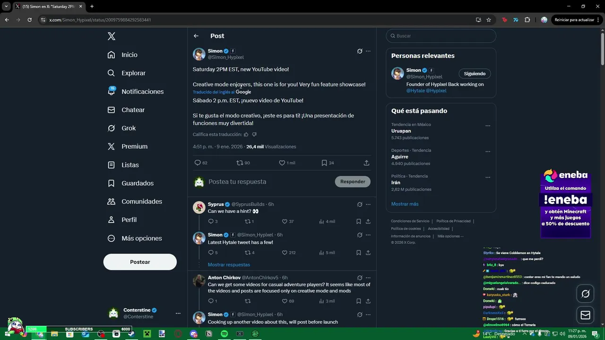605x340 pixels.
Task: Bookmark Anton Chirkov's reply
Action: 359,301
